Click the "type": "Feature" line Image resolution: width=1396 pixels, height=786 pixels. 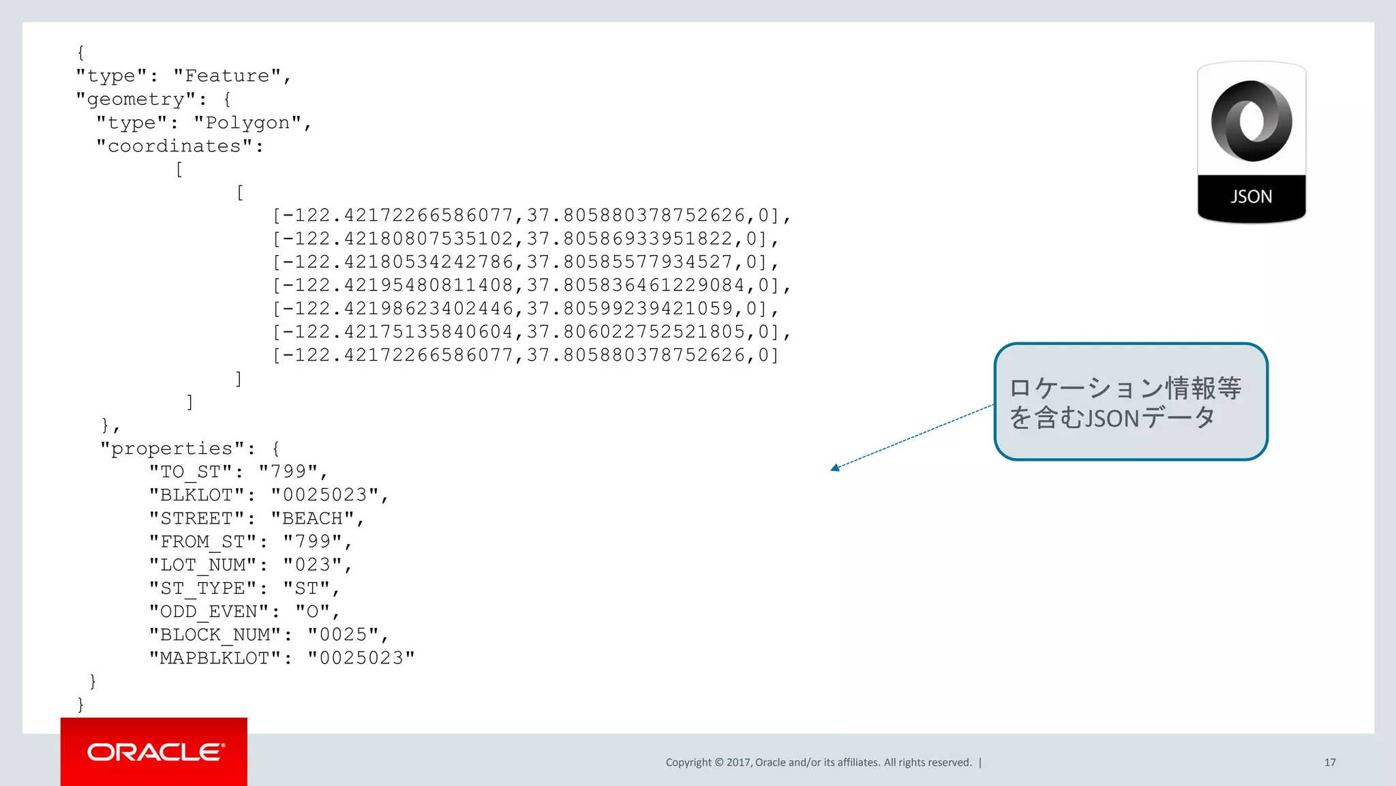183,76
